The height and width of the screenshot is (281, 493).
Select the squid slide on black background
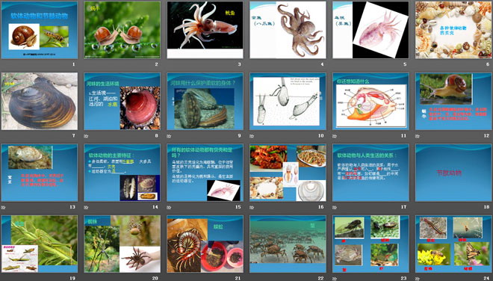(205, 30)
